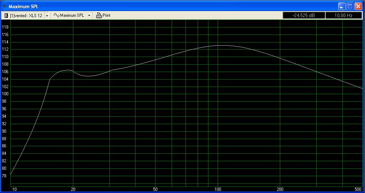Click the curve knee at 104 dB
365x193 pixels.
tap(50, 79)
